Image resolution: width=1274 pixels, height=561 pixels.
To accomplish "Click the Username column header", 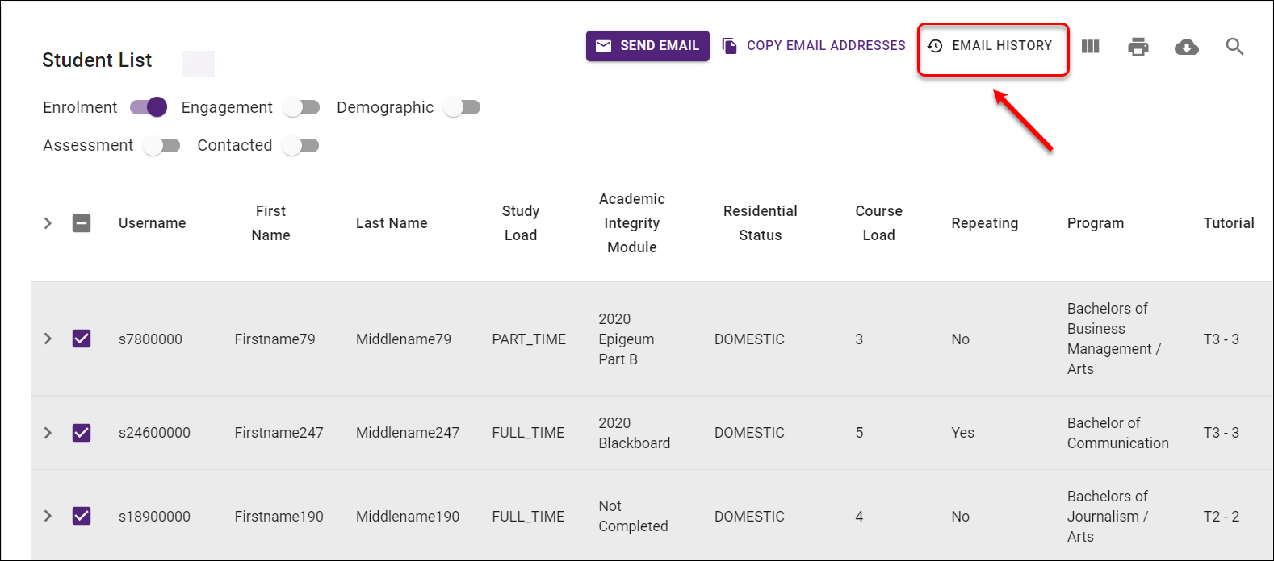I will pyautogui.click(x=152, y=223).
